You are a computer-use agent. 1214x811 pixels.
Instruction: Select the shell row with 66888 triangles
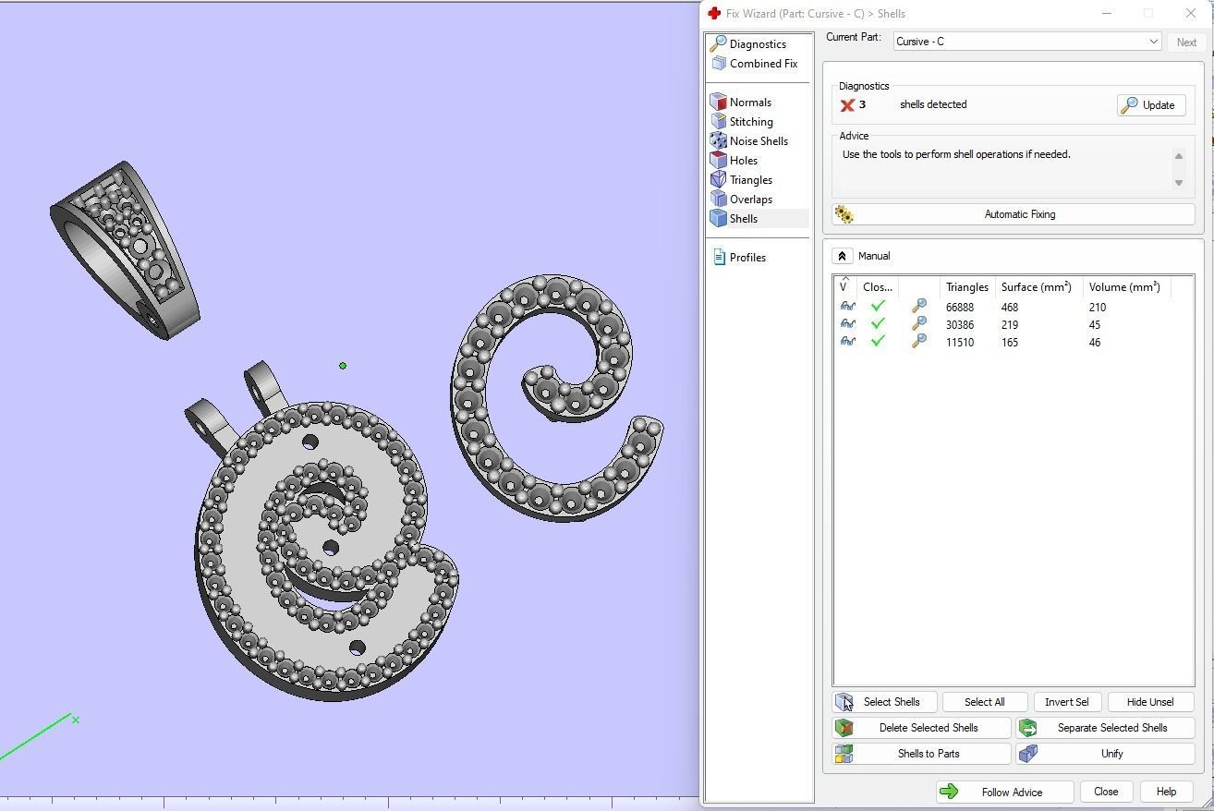point(1014,308)
